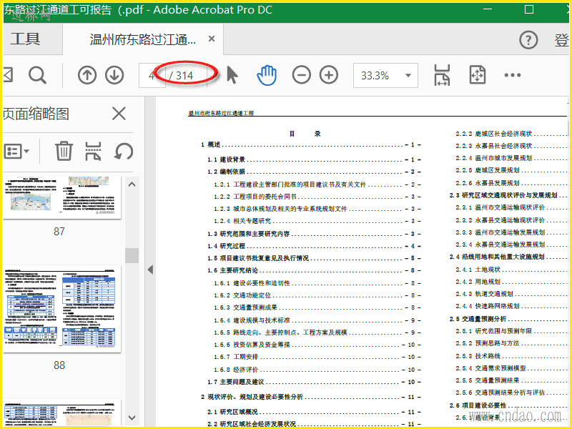Click the fit full page icon
Viewport: 572px width, 429px height.
(x=477, y=75)
